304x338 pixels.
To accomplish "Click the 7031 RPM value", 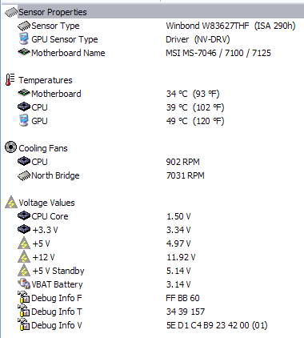I will [186, 175].
